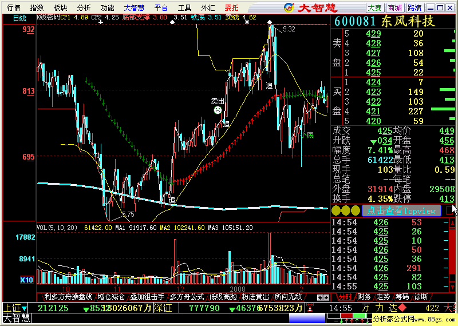Click the 买盘 level 4 volume 227
This screenshot has height=326, width=458.
coord(416,111)
